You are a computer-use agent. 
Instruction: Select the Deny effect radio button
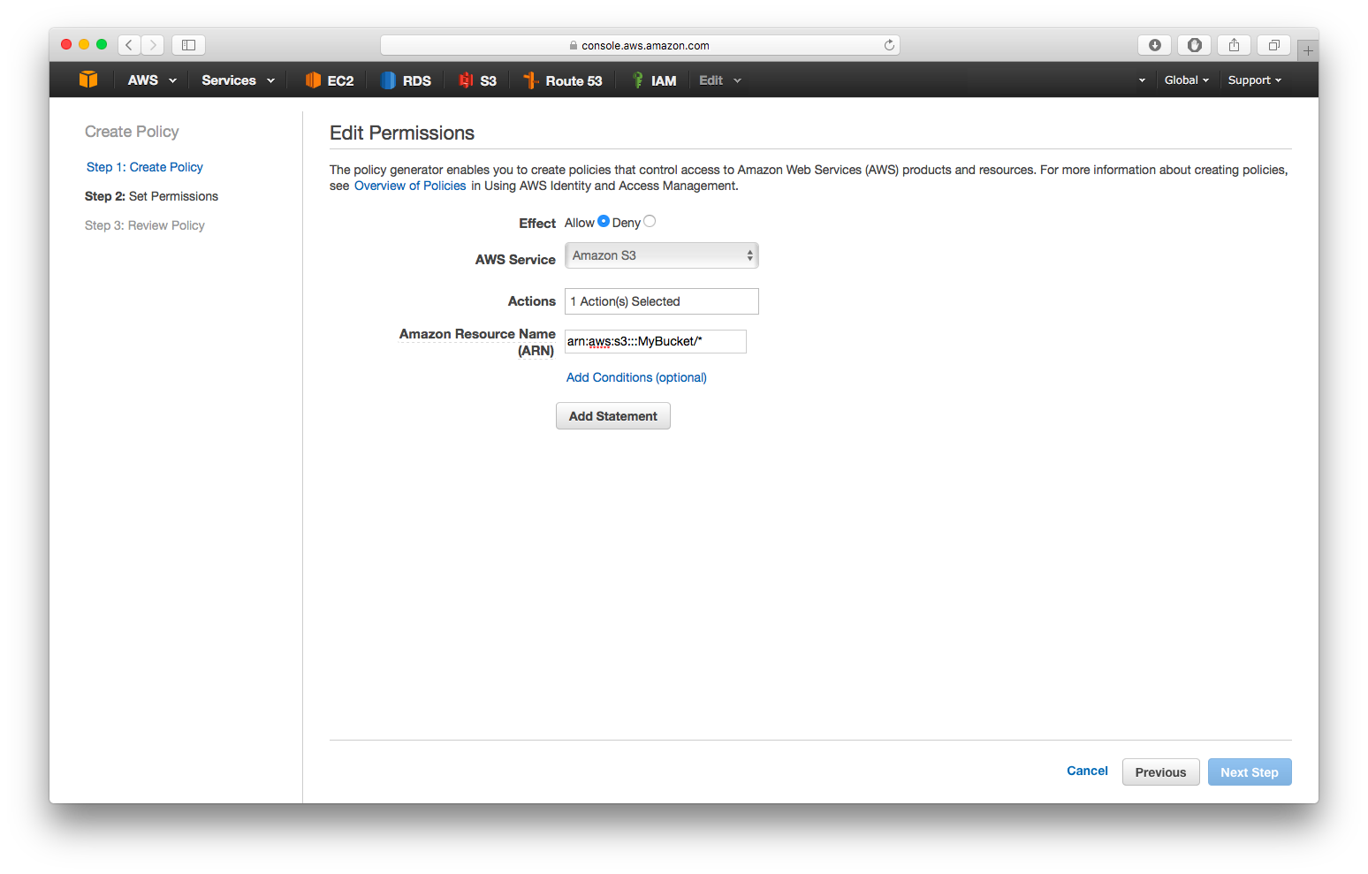click(x=650, y=222)
